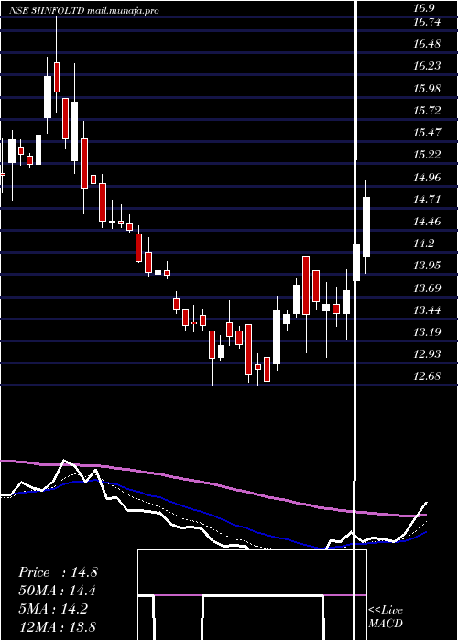Click the 14.2 price axis label
The image size is (458, 641).
point(423,244)
